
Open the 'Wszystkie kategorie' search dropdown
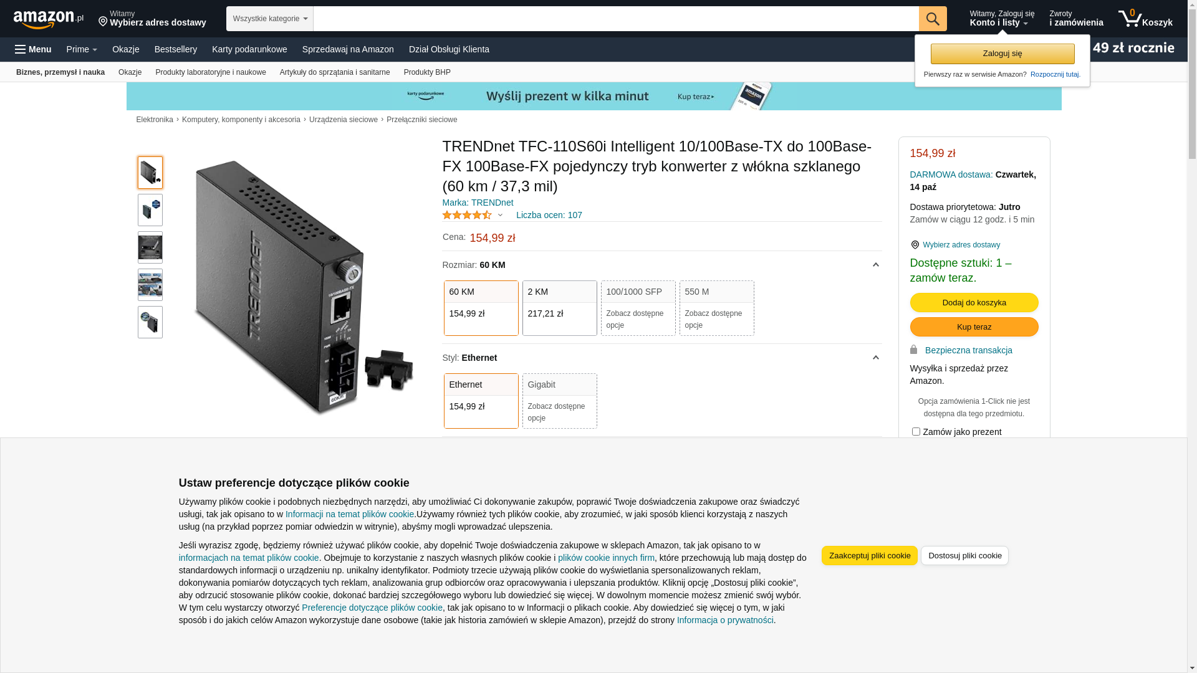[x=269, y=19]
